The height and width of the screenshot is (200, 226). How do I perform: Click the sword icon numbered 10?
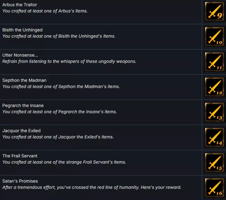click(x=214, y=37)
